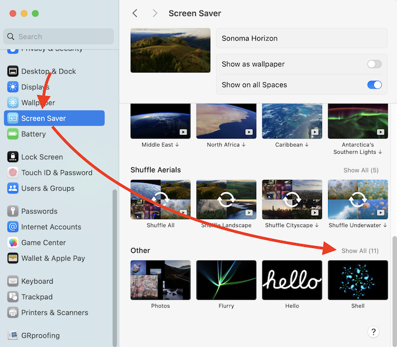Click the Lock Screen padlock icon
This screenshot has width=397, height=347.
tap(13, 157)
